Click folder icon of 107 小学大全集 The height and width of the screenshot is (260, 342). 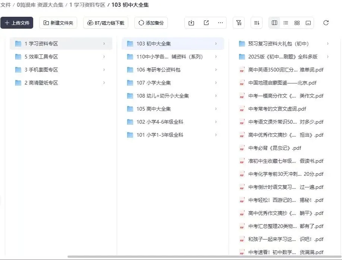tap(130, 83)
